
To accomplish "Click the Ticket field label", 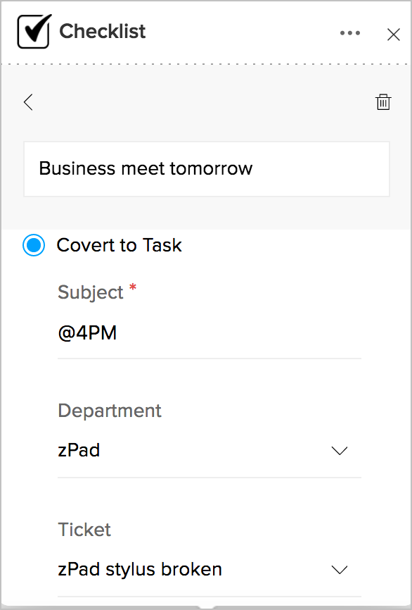I will (x=84, y=530).
